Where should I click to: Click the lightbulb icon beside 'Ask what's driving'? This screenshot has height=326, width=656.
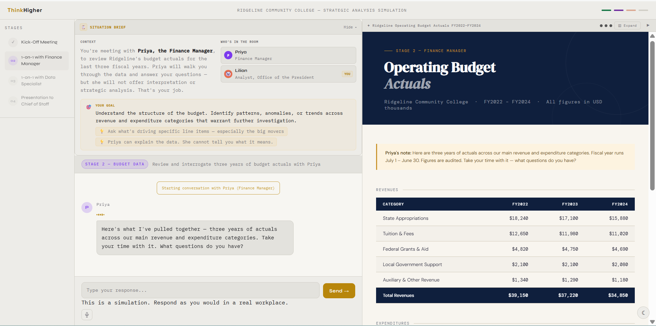102,131
